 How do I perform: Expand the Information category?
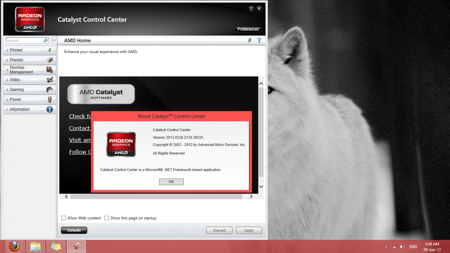[x=30, y=109]
